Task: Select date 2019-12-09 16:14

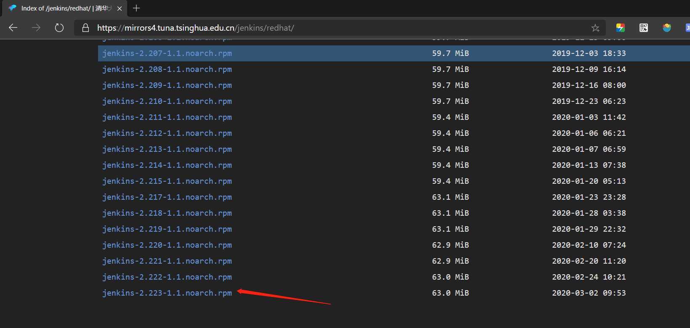Action: 589,69
